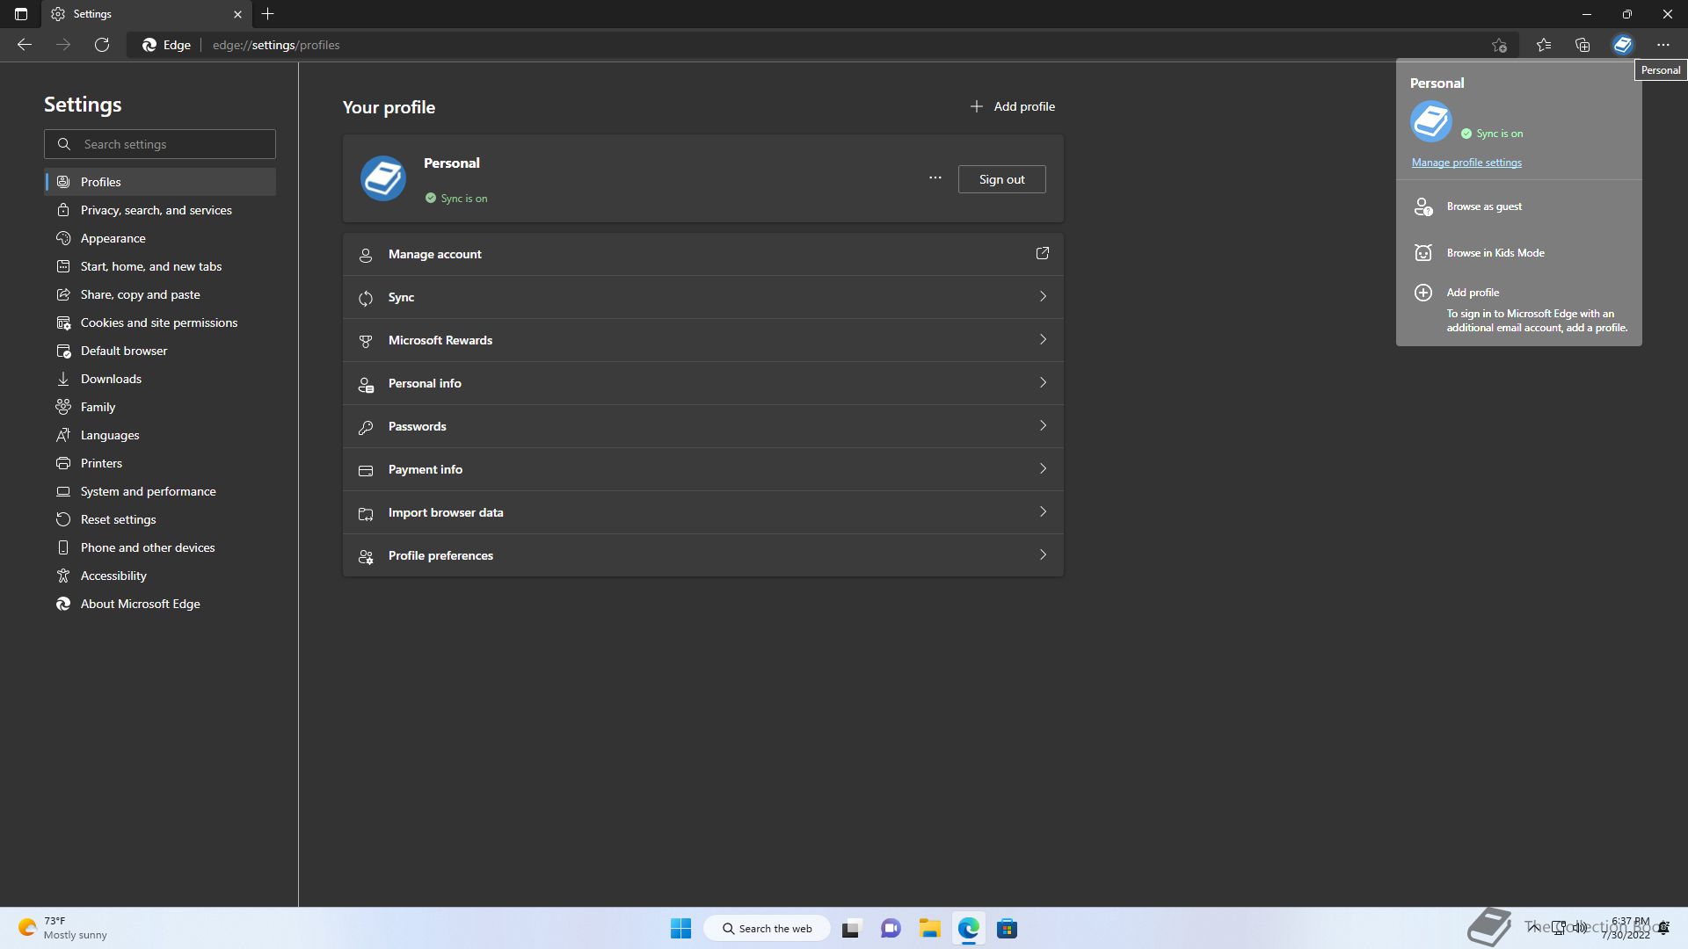The height and width of the screenshot is (949, 1688).
Task: Expand the Profile preferences row
Action: point(703,555)
